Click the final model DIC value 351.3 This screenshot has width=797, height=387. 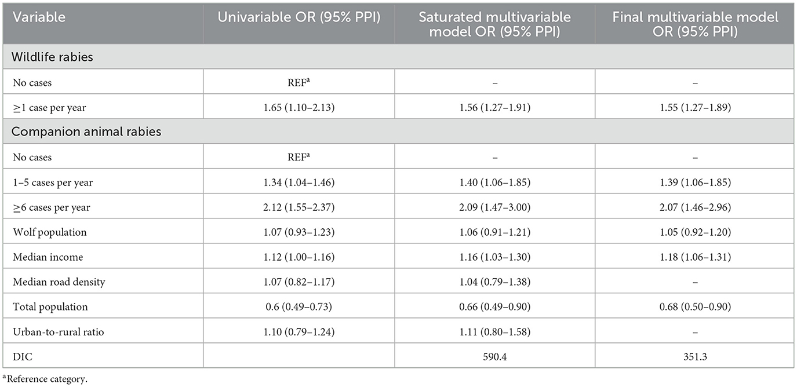(x=695, y=356)
